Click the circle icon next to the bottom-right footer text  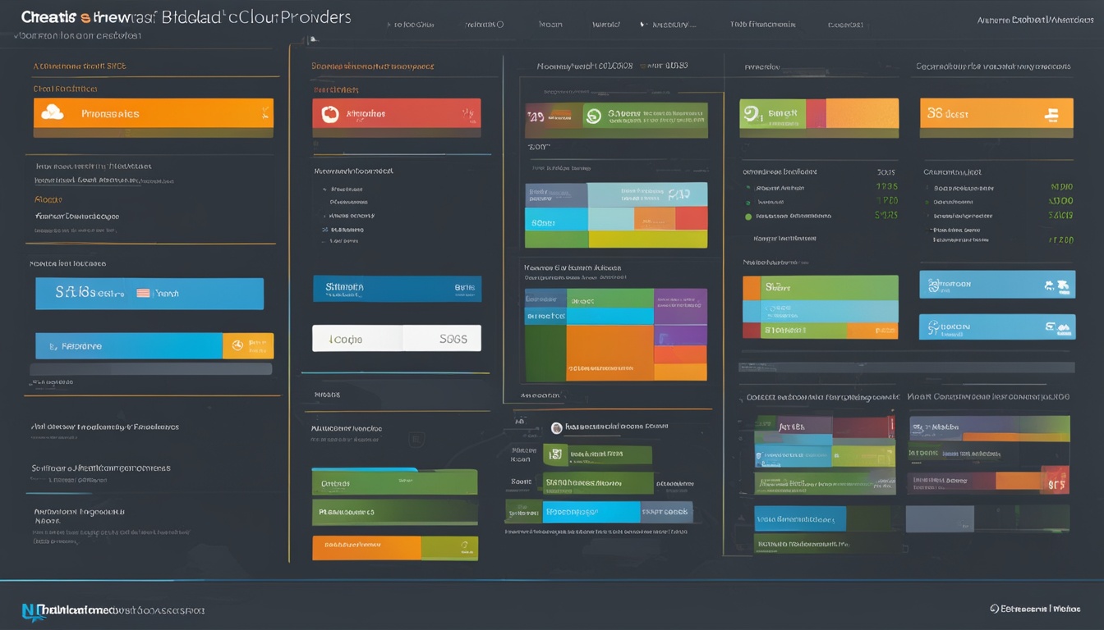coord(994,609)
